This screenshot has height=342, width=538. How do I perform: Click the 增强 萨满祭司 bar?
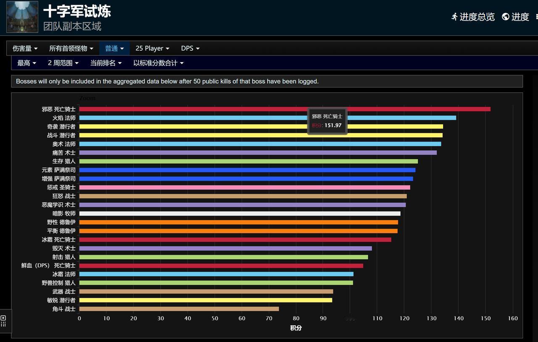pos(246,179)
